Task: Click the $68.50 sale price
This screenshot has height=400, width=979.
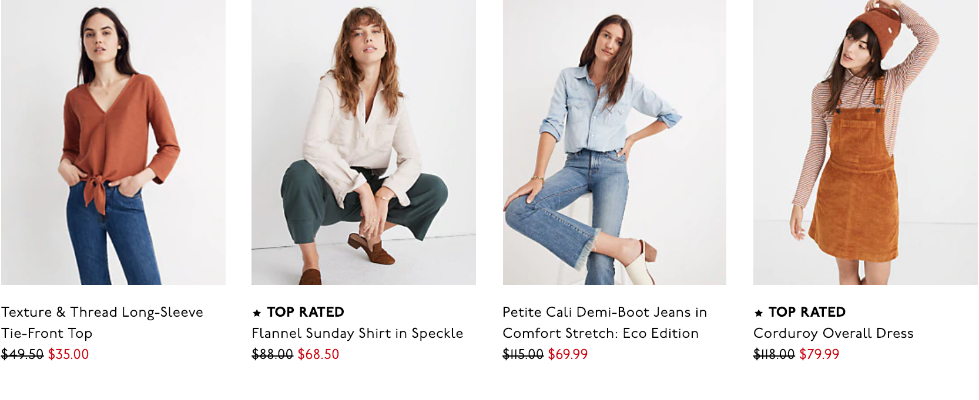Action: click(x=318, y=354)
